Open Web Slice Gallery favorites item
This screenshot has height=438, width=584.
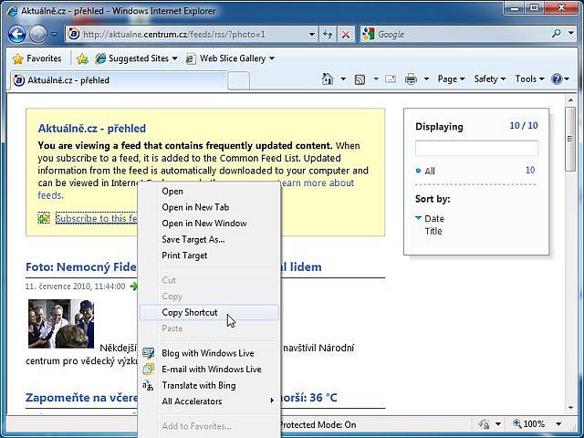click(230, 58)
